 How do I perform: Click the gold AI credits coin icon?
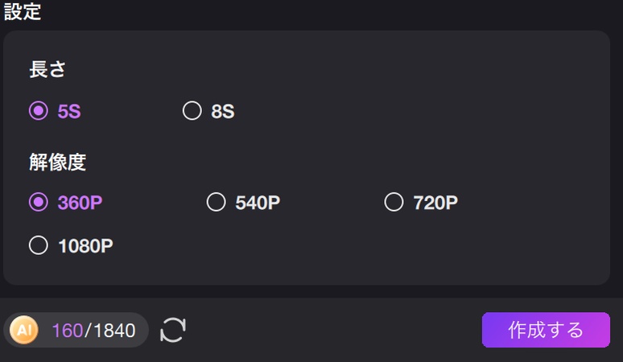click(x=23, y=330)
